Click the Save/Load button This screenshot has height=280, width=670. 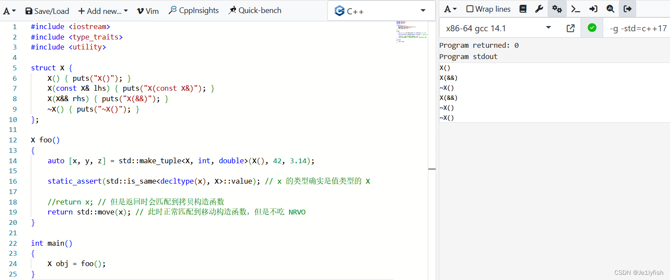point(47,10)
